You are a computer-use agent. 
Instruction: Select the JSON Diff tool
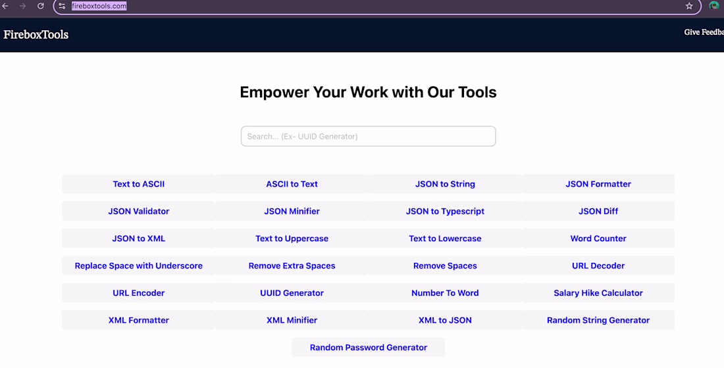pyautogui.click(x=598, y=211)
